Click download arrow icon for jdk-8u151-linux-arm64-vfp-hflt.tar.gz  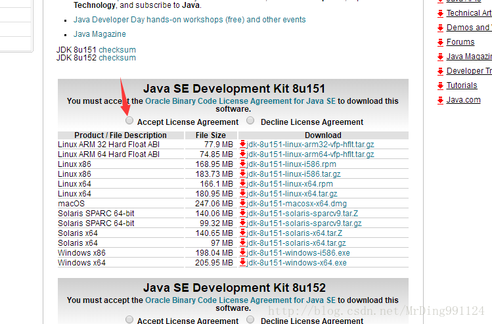tap(242, 154)
